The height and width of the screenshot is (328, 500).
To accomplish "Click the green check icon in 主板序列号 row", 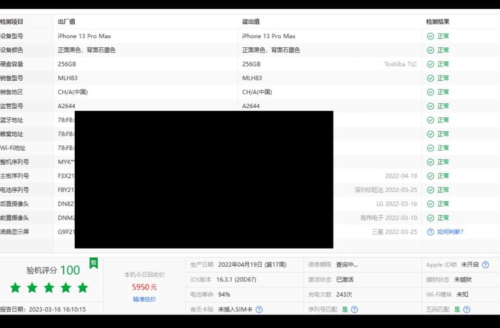I will (431, 176).
